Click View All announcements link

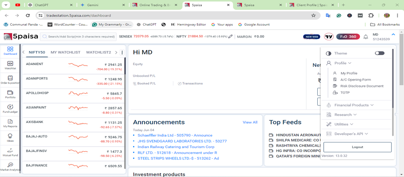[x=250, y=122]
